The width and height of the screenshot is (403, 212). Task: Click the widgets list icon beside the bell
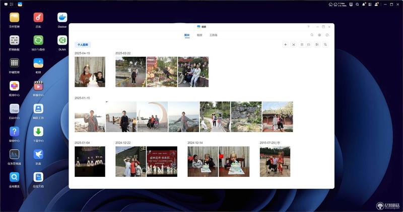tap(370, 5)
